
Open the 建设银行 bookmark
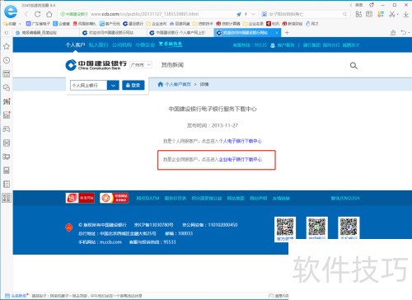[133, 24]
